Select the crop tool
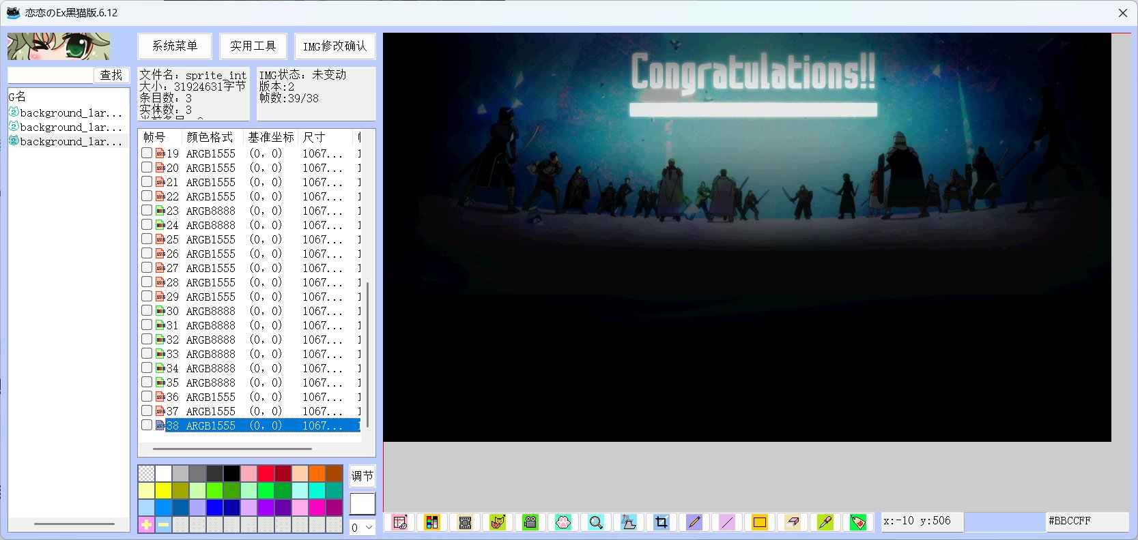This screenshot has width=1138, height=540. point(661,522)
